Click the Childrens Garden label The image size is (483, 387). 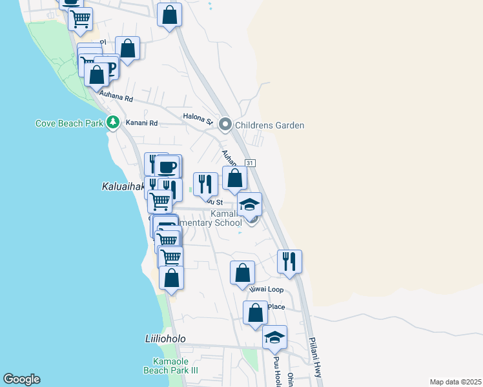click(x=269, y=125)
